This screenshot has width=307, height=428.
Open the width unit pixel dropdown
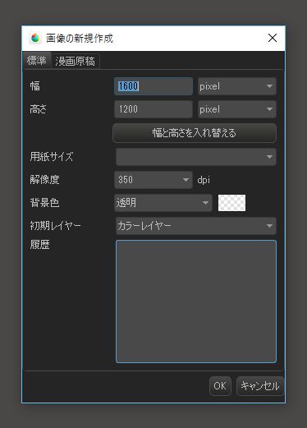(x=237, y=86)
